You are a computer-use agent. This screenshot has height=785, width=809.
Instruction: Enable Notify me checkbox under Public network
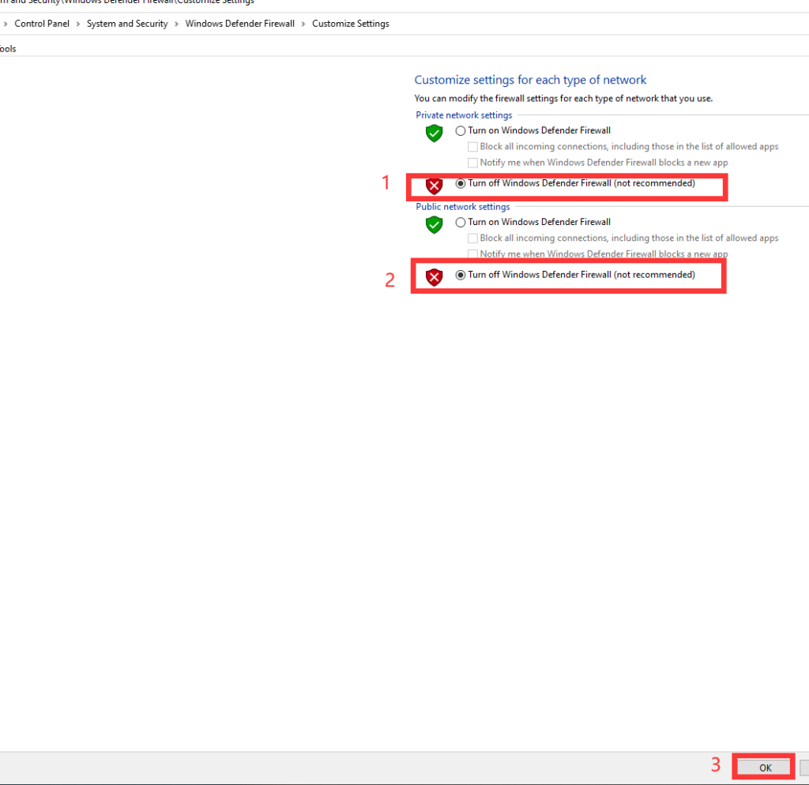click(x=473, y=254)
